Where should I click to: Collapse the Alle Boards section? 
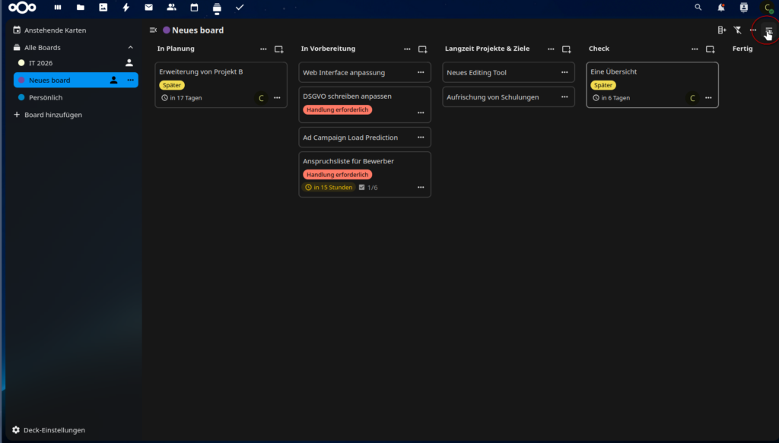pyautogui.click(x=130, y=48)
